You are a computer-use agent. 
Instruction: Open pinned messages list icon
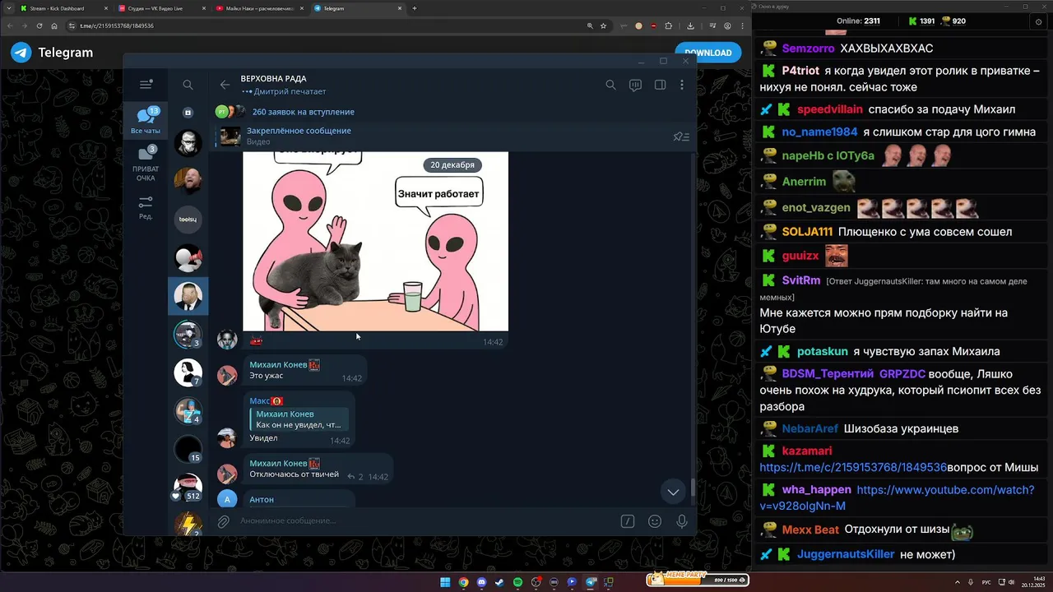click(681, 136)
